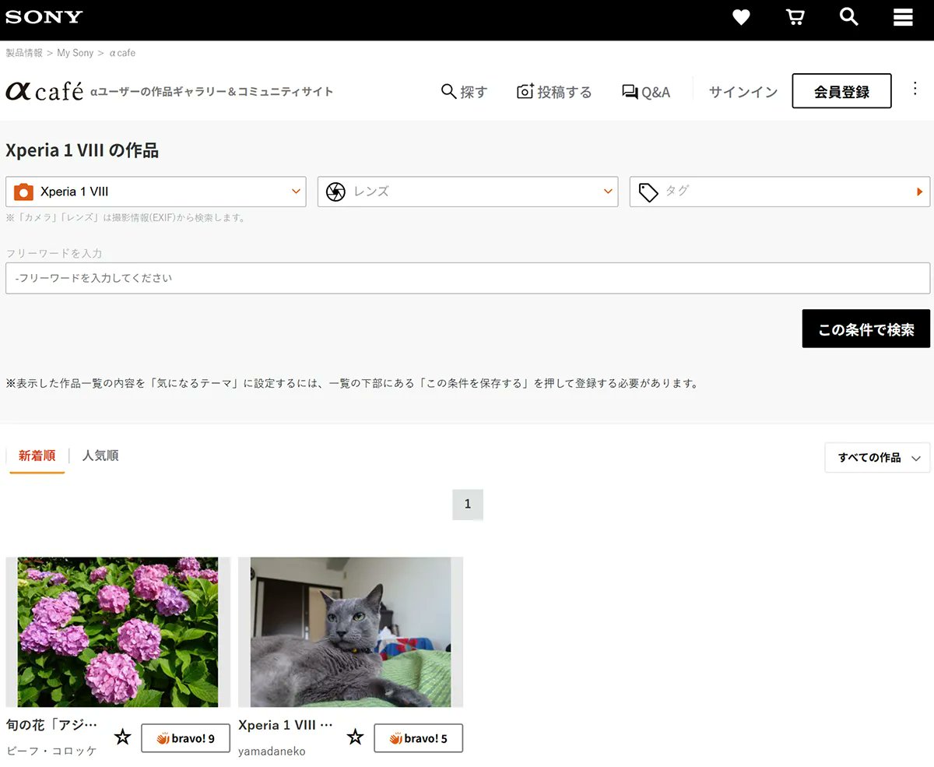Click the サインイン link
Viewport: 934px width, 767px height.
tap(743, 92)
